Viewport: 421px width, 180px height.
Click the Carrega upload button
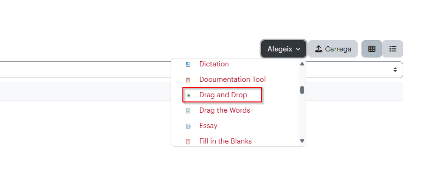333,49
